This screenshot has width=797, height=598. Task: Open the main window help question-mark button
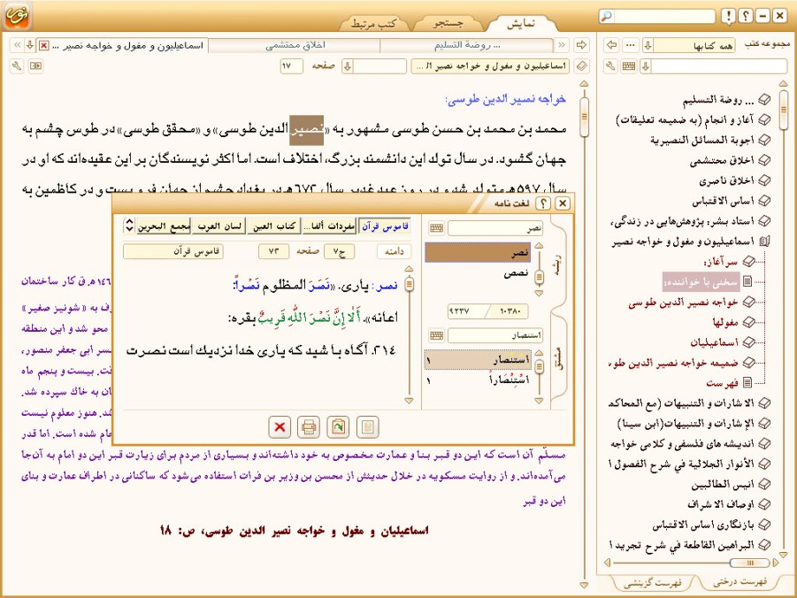(x=745, y=16)
